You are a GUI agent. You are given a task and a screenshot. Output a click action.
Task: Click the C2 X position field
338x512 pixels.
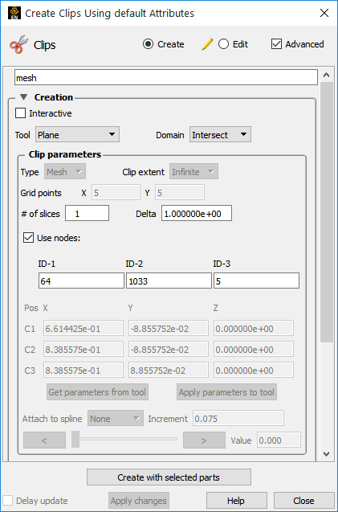coord(83,350)
